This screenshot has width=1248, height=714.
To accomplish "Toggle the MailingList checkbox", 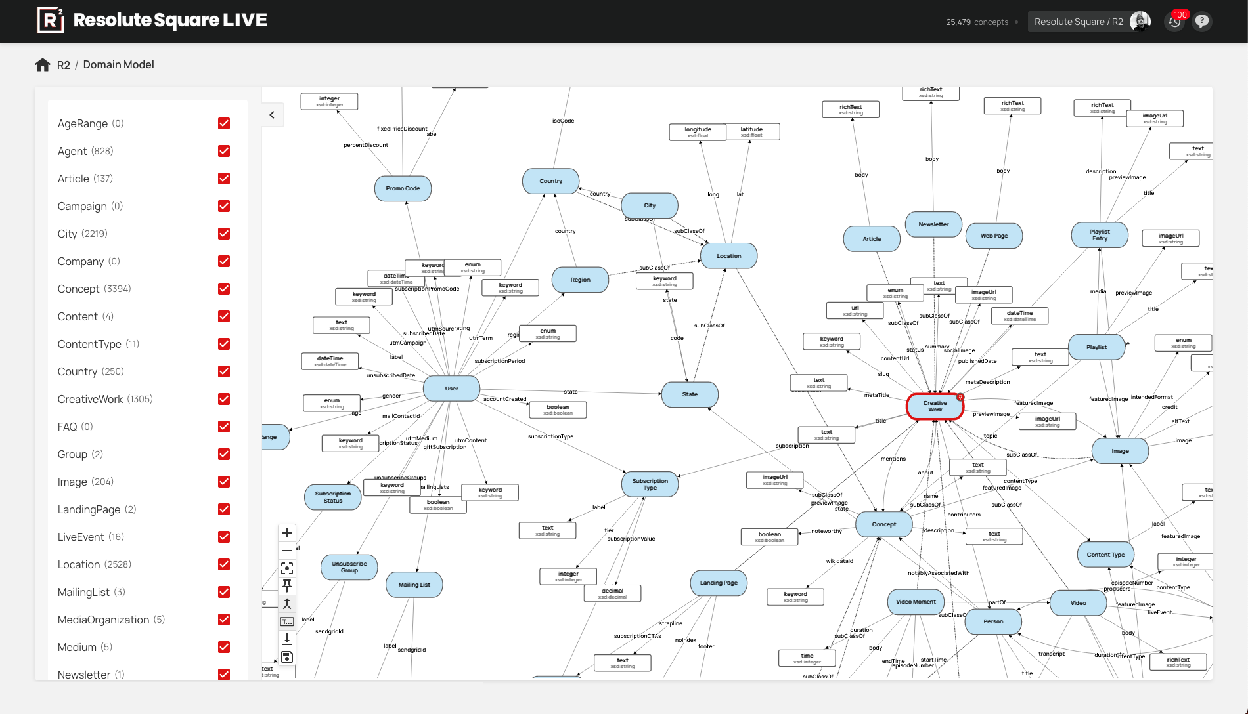I will 224,592.
